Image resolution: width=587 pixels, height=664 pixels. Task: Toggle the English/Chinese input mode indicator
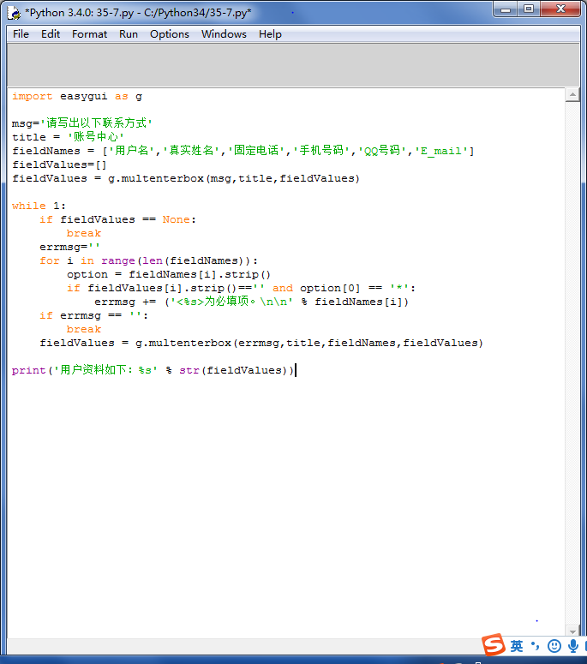click(517, 646)
